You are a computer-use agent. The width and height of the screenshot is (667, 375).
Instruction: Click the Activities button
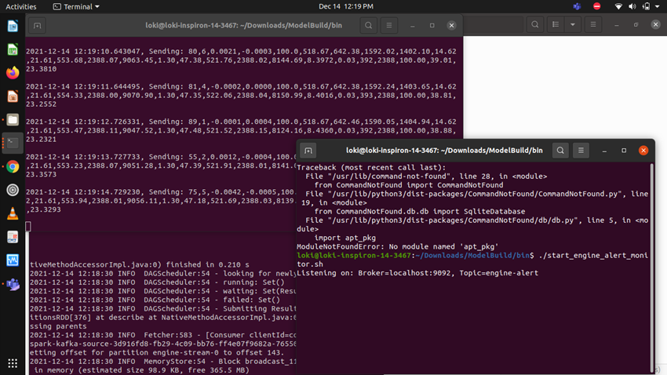tap(21, 6)
